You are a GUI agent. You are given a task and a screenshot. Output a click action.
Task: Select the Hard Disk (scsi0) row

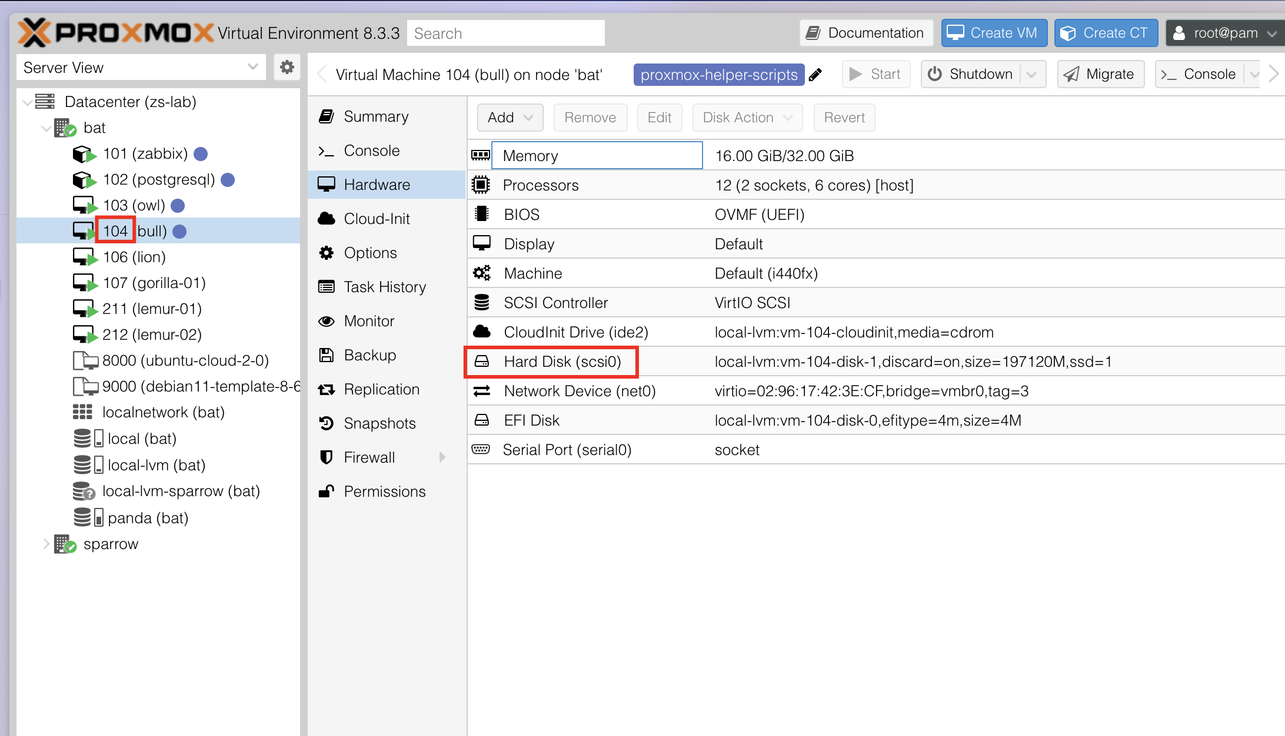tap(876, 361)
